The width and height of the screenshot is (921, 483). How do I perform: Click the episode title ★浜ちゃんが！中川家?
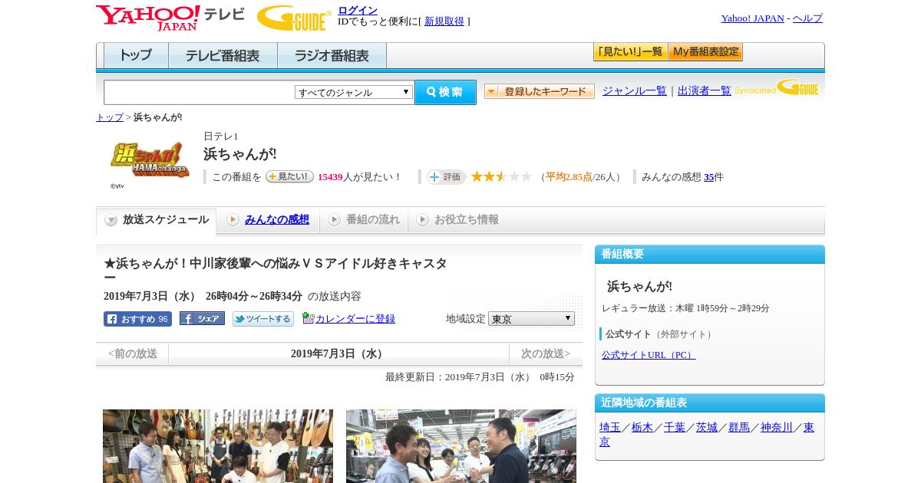276,271
